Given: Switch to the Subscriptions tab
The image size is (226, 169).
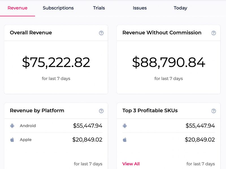Looking at the screenshot, I should (58, 8).
